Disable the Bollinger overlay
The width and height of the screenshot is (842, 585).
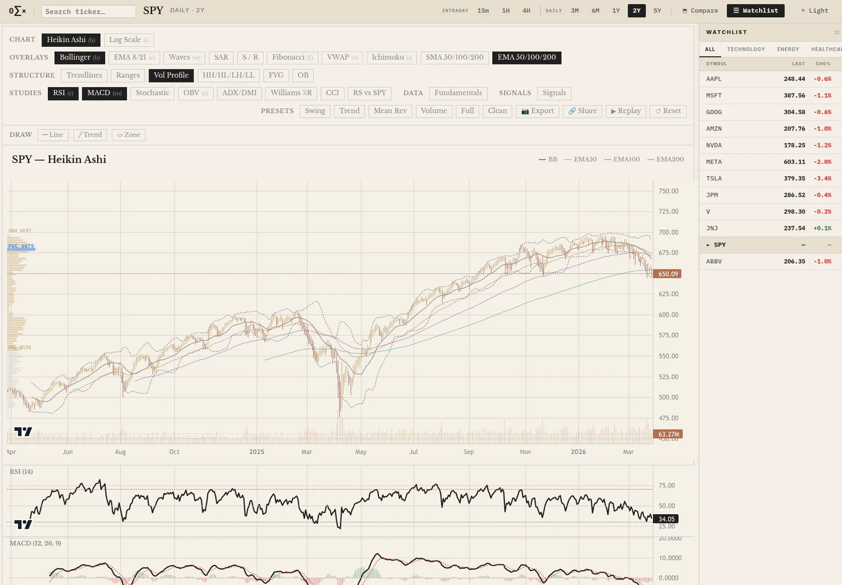tap(80, 57)
